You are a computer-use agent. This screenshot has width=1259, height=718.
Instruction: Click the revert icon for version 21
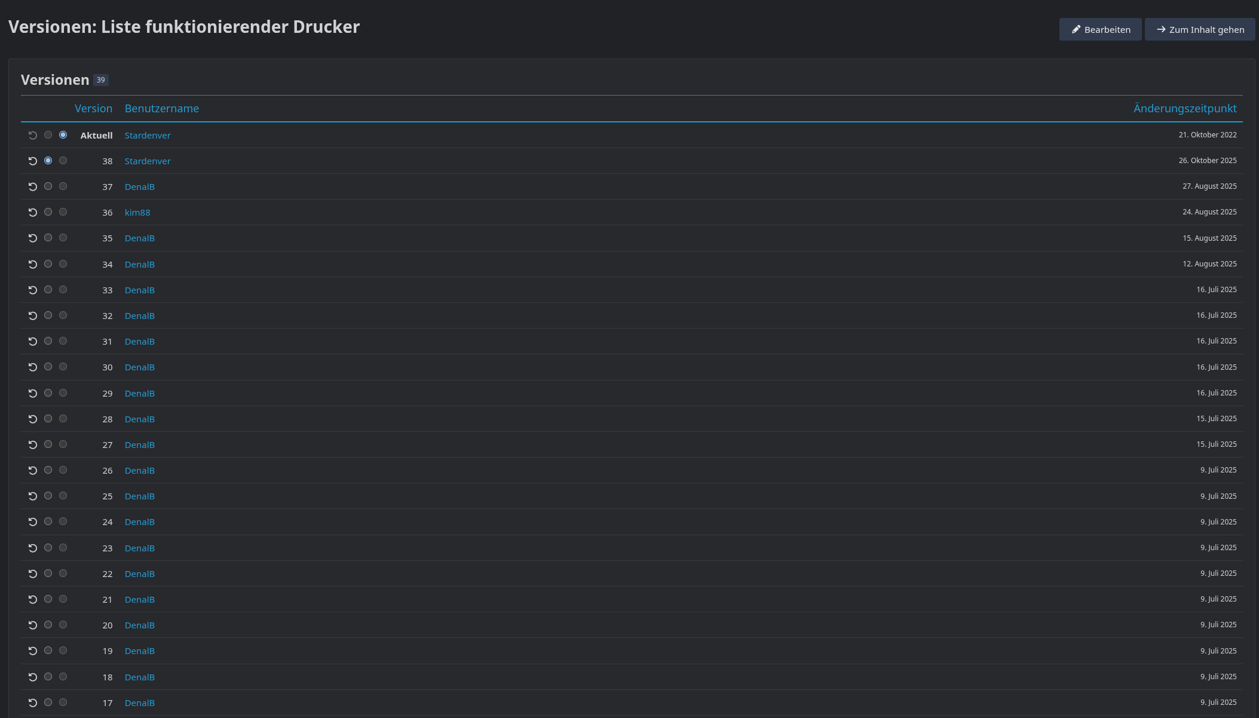(x=33, y=600)
